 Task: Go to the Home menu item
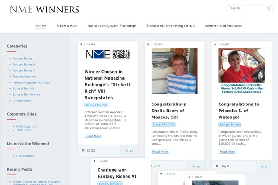[x=41, y=26]
